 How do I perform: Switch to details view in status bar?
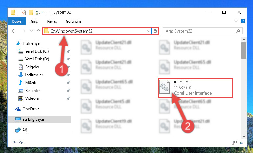click(235, 142)
